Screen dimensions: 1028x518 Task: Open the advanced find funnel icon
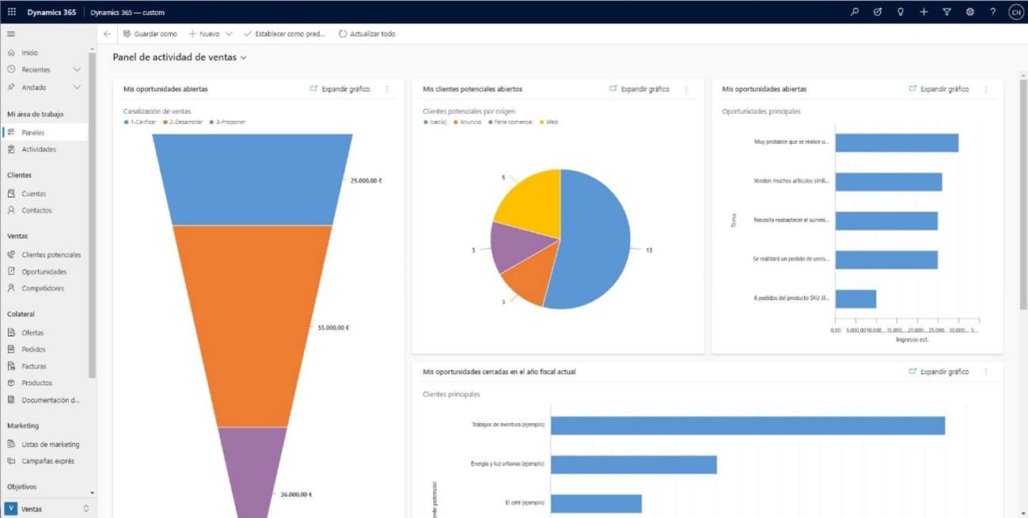(x=946, y=12)
